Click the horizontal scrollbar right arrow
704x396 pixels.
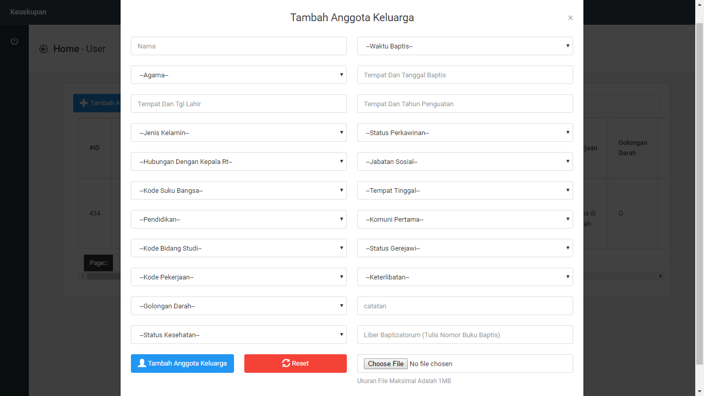coord(661,276)
